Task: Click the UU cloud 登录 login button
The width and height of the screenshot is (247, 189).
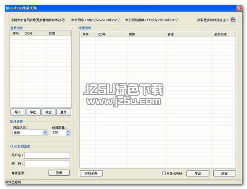Action: click(59, 173)
